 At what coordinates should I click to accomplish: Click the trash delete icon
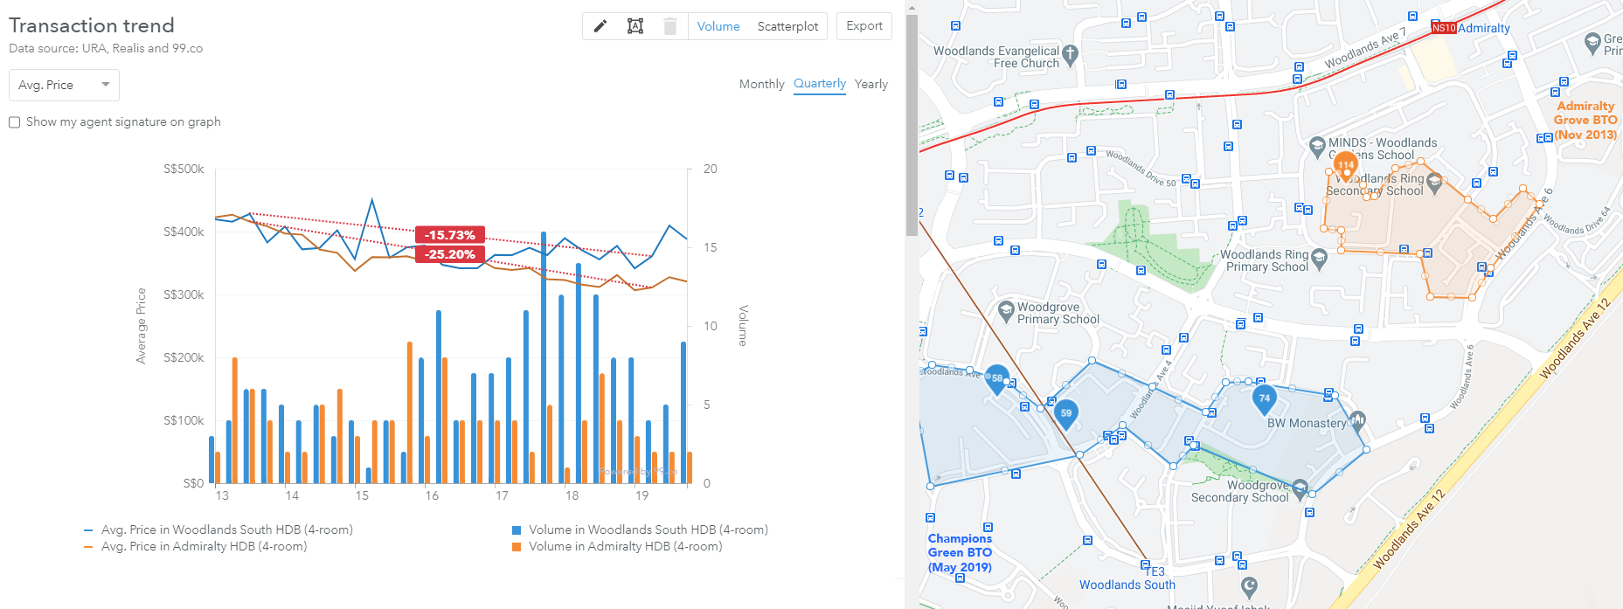(x=670, y=26)
